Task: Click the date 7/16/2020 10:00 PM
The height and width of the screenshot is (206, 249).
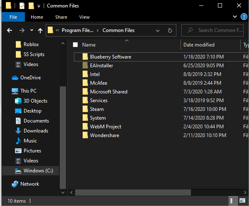Action: tap(205, 109)
